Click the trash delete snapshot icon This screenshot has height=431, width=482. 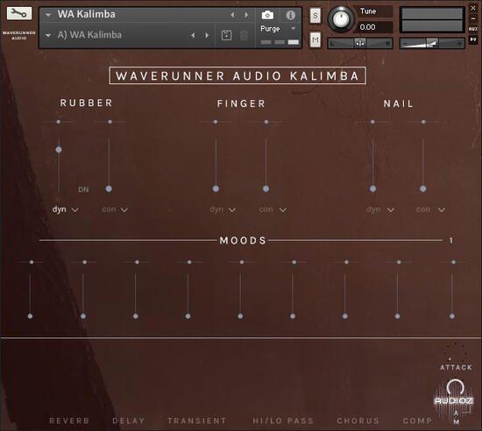(x=245, y=35)
